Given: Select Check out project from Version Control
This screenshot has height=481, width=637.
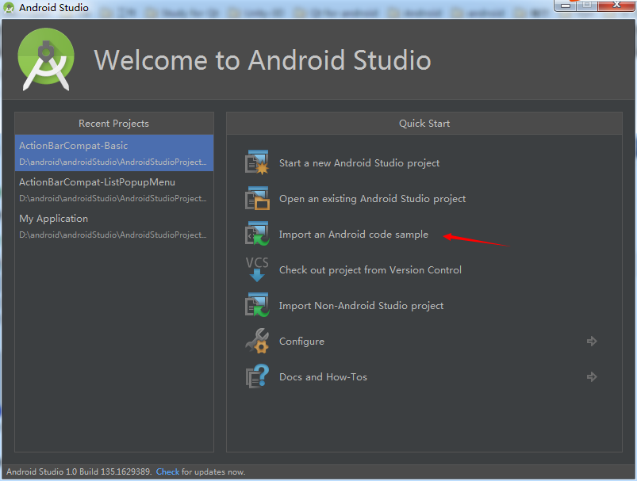Looking at the screenshot, I should tap(370, 270).
